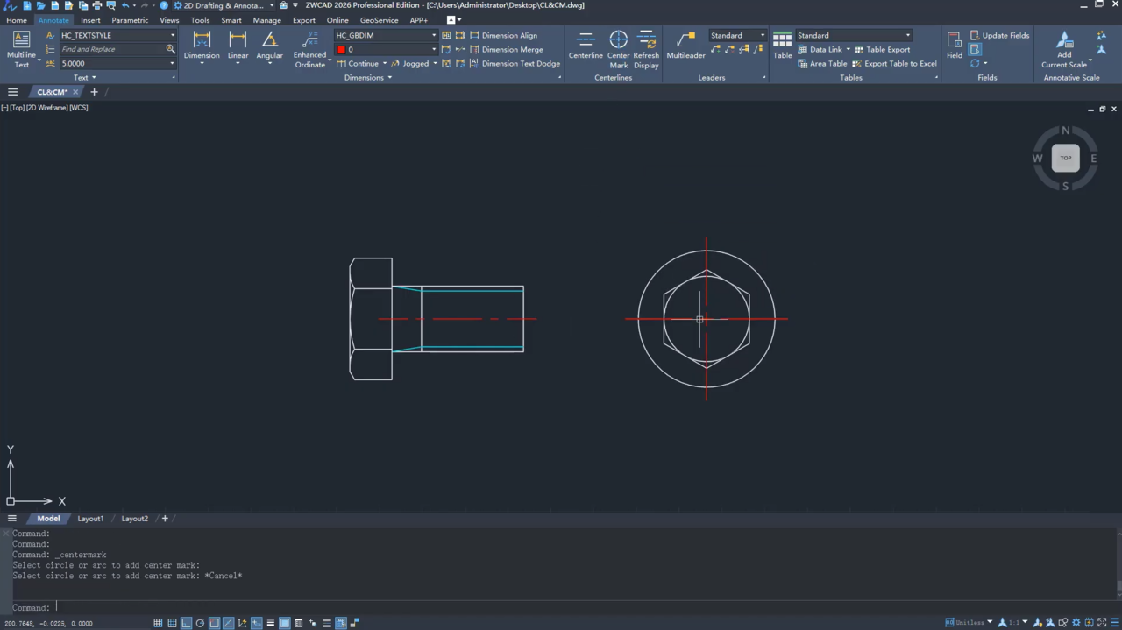The image size is (1122, 630).
Task: Toggle the snap grid dots status button
Action: tap(158, 623)
